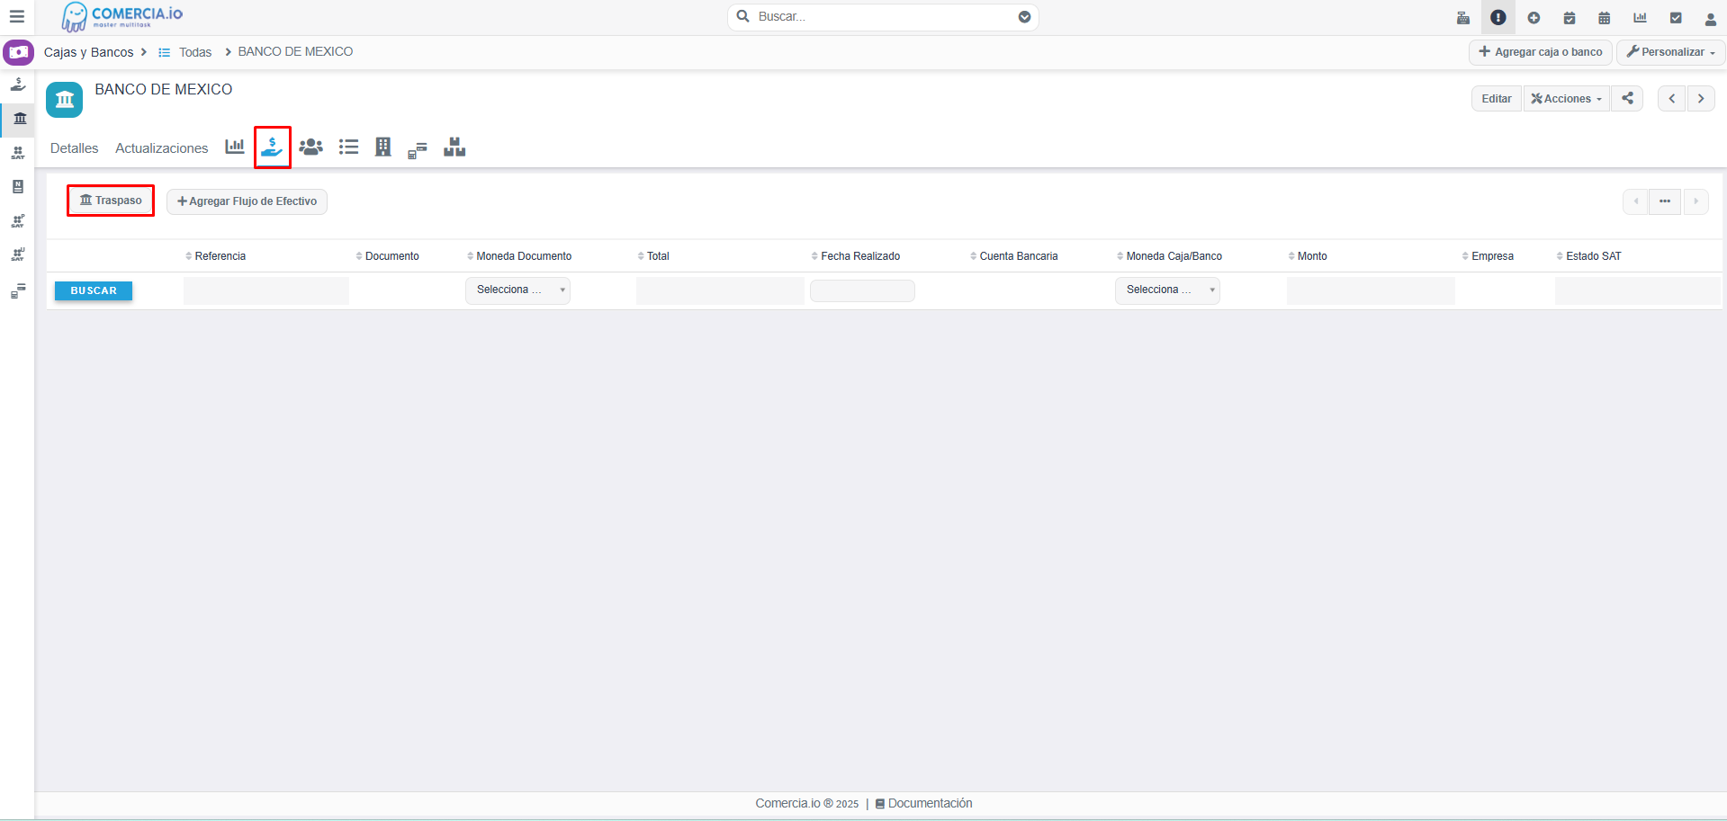Screen dimensions: 1727x821
Task: Open the card and calculator tab icon
Action: point(418,149)
